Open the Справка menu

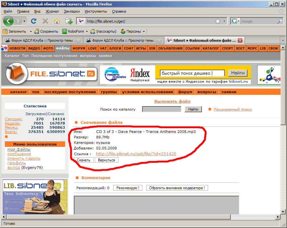coord(119,11)
